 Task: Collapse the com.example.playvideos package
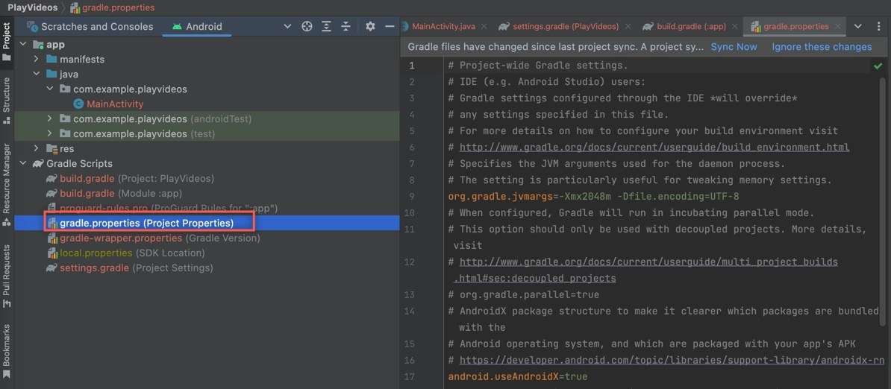[49, 89]
